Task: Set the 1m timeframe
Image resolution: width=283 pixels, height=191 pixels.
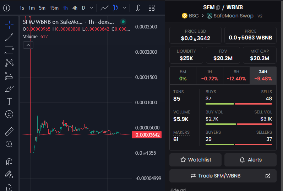Action: pyautogui.click(x=32, y=8)
